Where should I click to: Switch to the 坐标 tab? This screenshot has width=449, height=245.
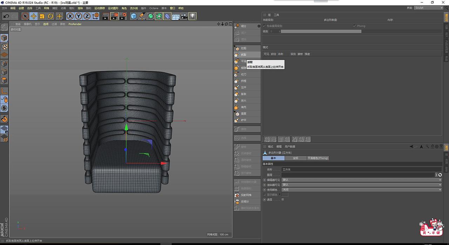(x=295, y=158)
